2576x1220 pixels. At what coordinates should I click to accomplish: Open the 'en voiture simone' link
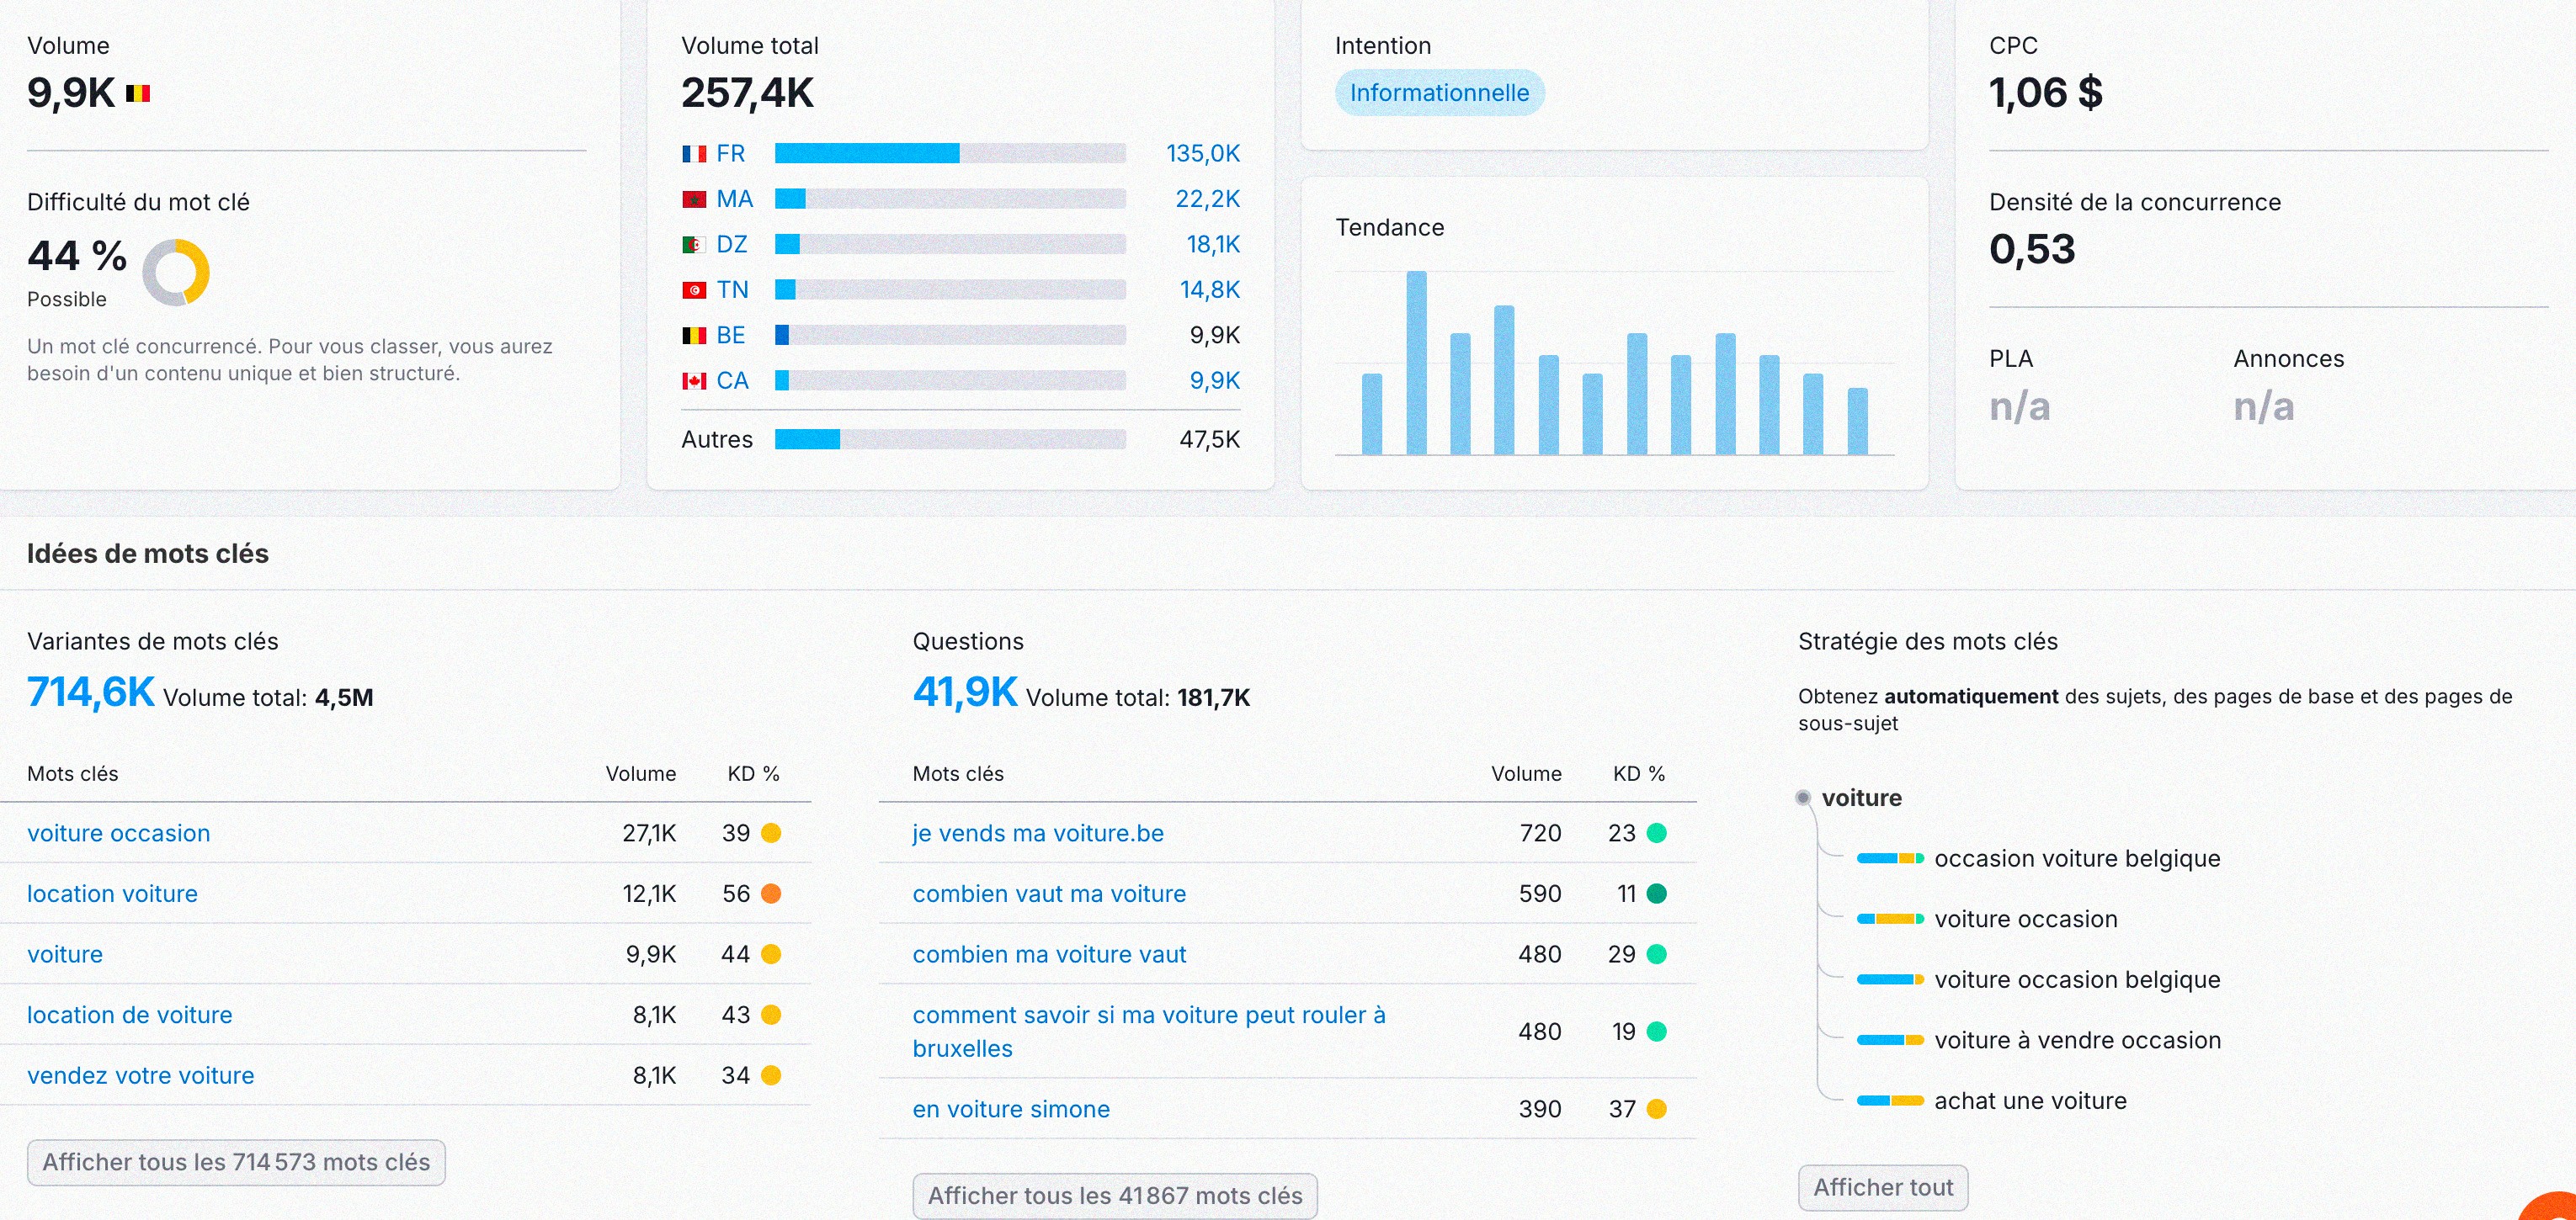click(1011, 1109)
